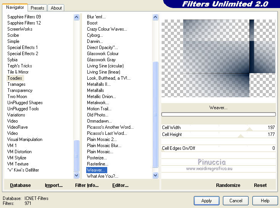Select Tramages category
Image resolution: width=280 pixels, height=208 pixels.
point(16,84)
